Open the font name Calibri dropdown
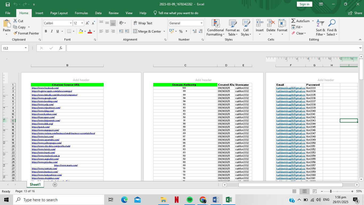This screenshot has height=205, width=364. click(x=71, y=23)
